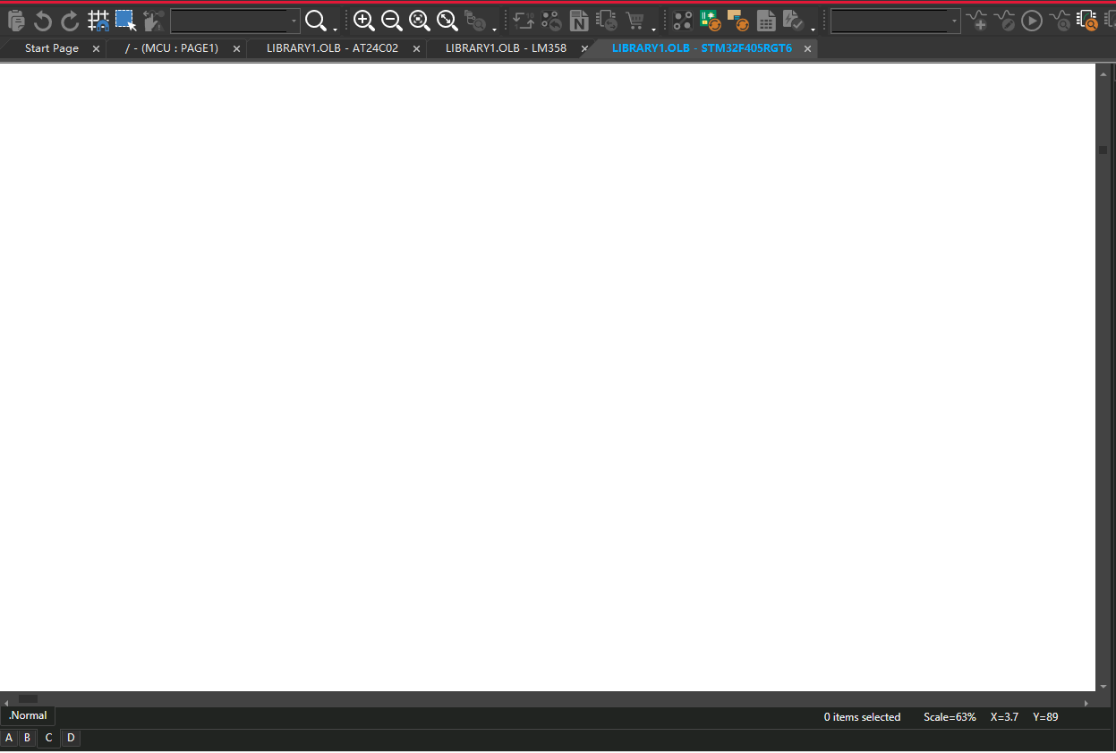Click the Run simulation play button
This screenshot has height=753, width=1116.
[1032, 21]
